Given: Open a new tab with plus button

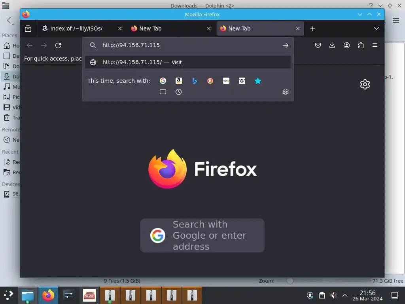Looking at the screenshot, I should 312,28.
